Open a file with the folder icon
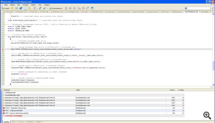 [x=13, y=8]
